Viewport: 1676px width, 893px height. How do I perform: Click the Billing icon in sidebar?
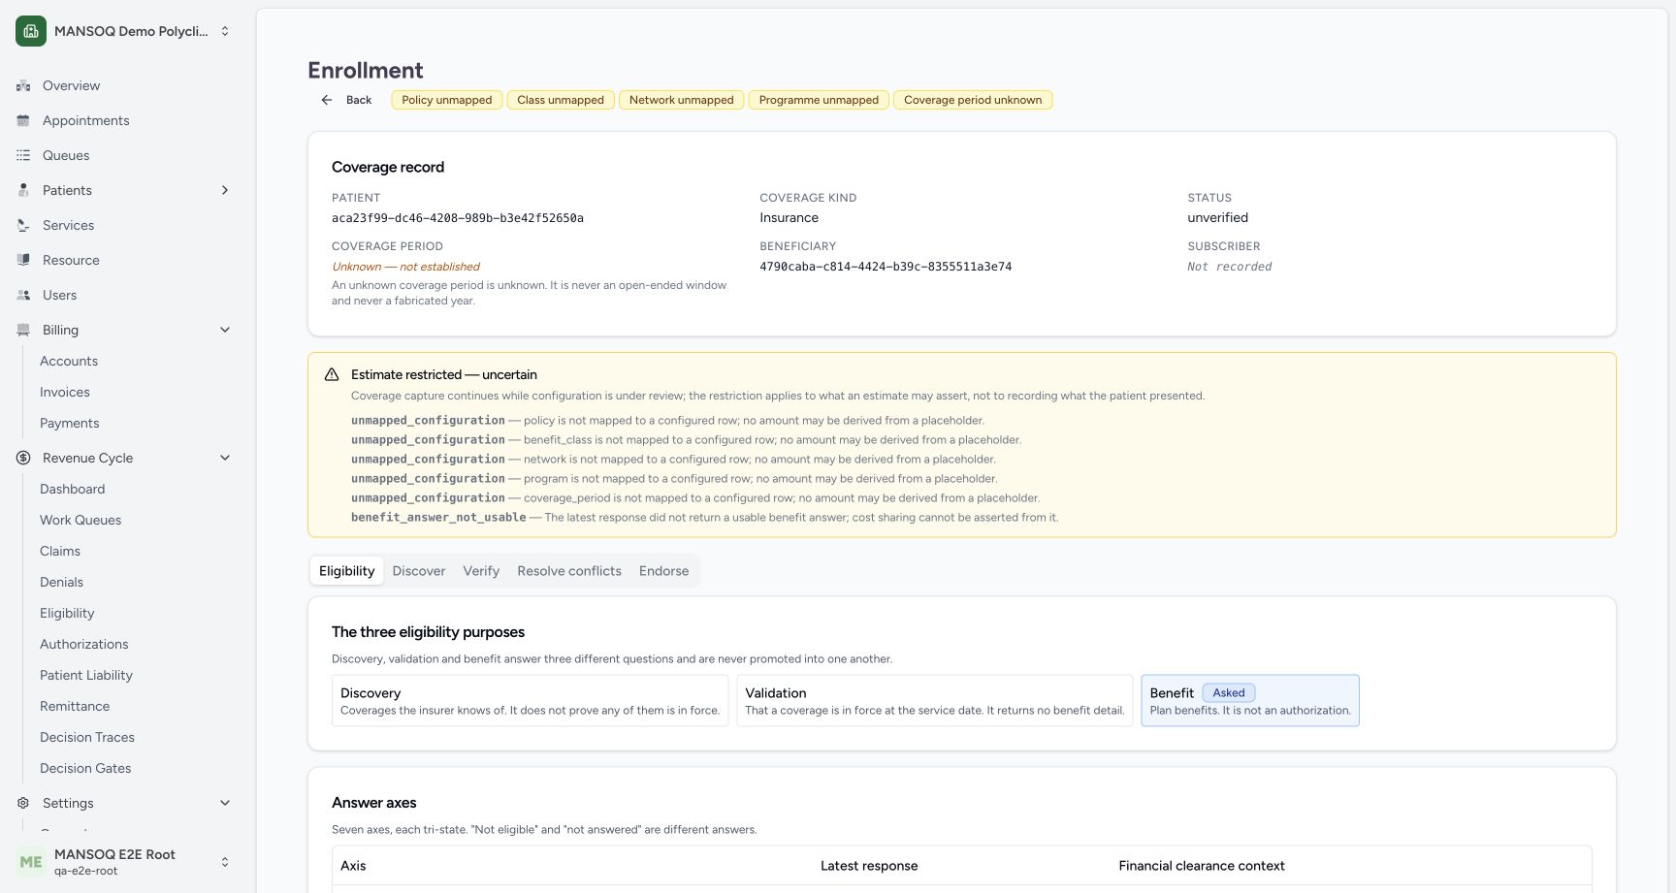tap(23, 330)
